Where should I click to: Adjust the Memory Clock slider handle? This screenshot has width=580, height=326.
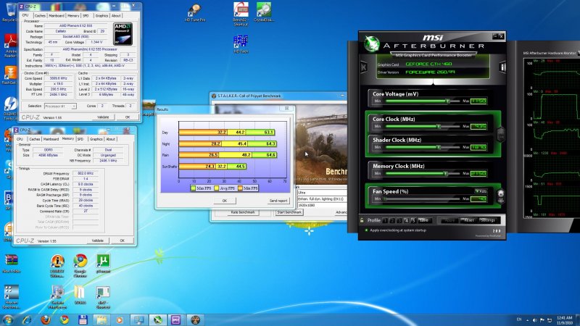pyautogui.click(x=446, y=173)
